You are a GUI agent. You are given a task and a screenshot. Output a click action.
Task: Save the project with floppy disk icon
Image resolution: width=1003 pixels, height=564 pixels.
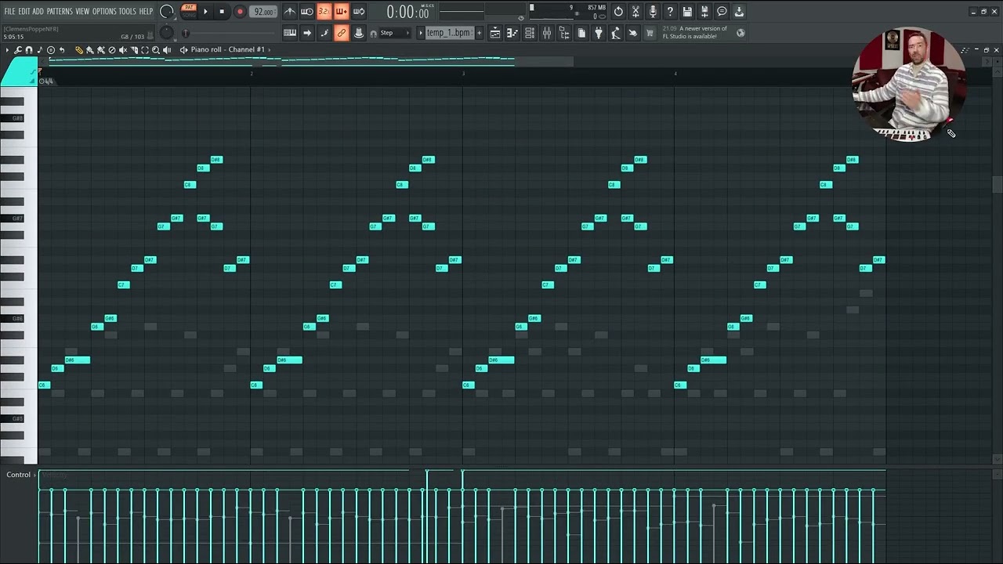687,12
